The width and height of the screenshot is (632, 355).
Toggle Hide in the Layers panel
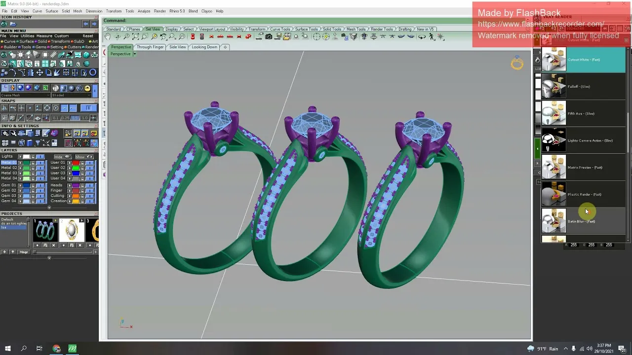click(x=63, y=157)
